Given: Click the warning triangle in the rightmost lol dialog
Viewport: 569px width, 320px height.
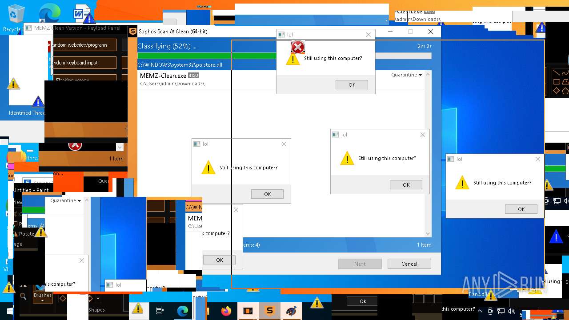Looking at the screenshot, I should coord(462,183).
